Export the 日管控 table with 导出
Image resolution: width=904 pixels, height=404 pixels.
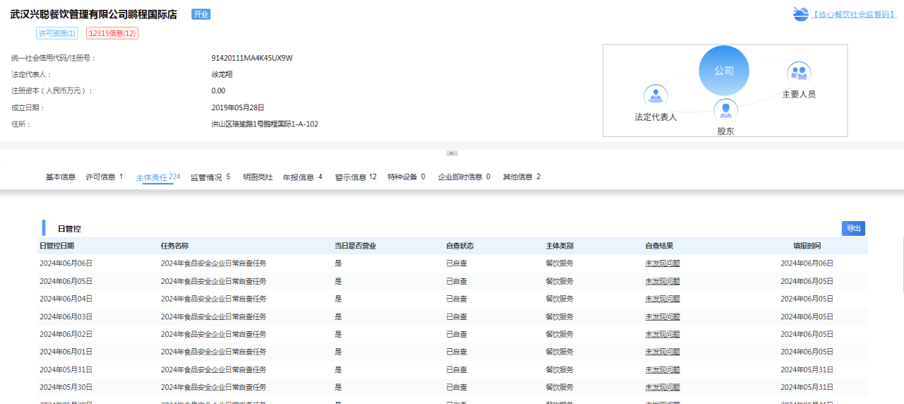point(853,228)
